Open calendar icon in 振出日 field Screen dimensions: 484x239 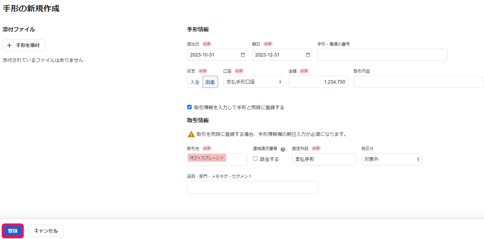243,55
